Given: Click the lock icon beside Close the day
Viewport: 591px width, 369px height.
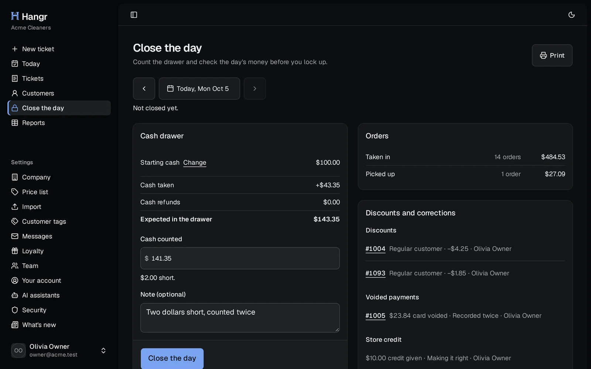Looking at the screenshot, I should point(15,108).
